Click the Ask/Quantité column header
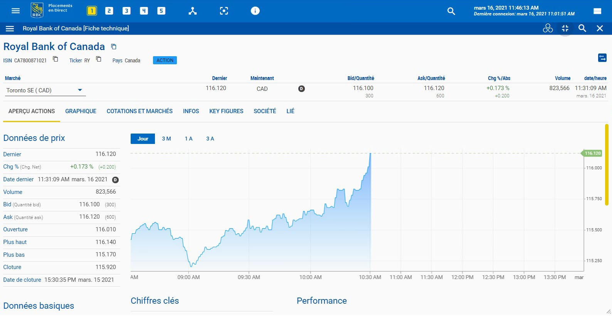This screenshot has height=316, width=612. pos(431,78)
